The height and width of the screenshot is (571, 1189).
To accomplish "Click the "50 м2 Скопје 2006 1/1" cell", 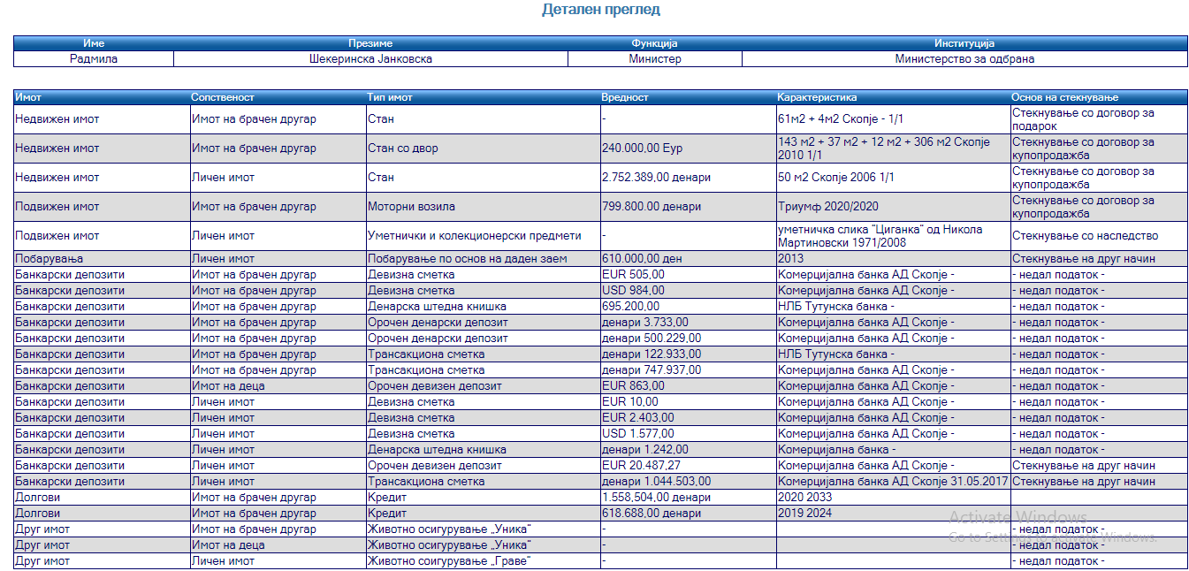I will [894, 178].
